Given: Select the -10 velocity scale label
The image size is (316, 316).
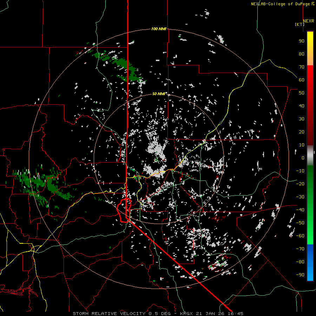Looking at the screenshot, I should [300, 171].
